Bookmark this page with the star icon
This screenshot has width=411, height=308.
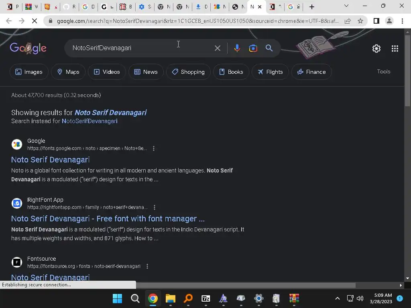pos(360,21)
